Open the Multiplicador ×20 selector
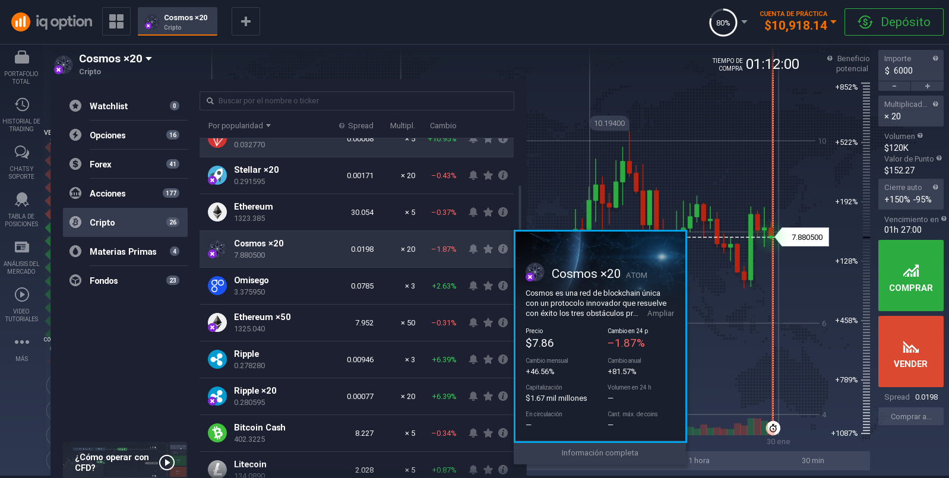This screenshot has width=949, height=478. point(910,110)
